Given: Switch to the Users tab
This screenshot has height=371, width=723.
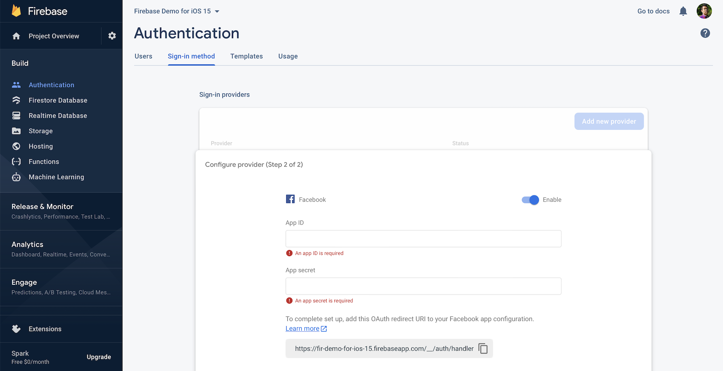Looking at the screenshot, I should pyautogui.click(x=143, y=56).
